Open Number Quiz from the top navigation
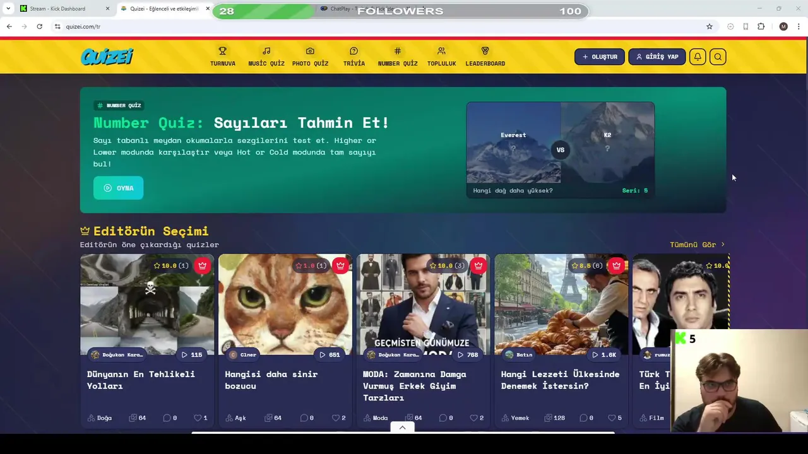Screen dimensions: 808x454 pos(398,56)
